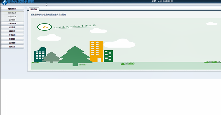Expand the 关于我们 section
The height and width of the screenshot is (115, 221).
click(12, 35)
